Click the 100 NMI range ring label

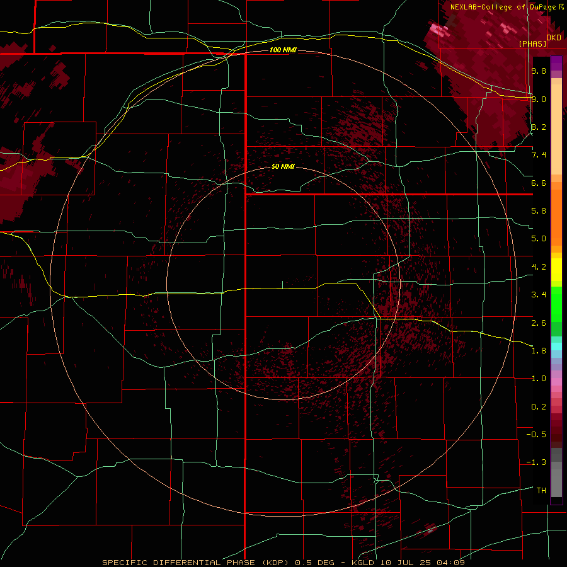[x=283, y=50]
